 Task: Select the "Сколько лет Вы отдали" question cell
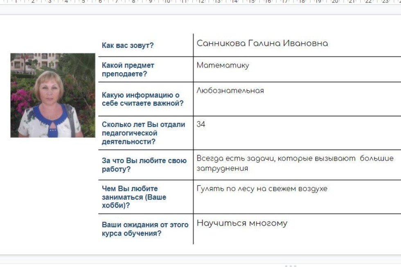pyautogui.click(x=143, y=133)
